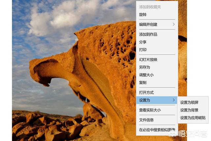211x141 pixels.
Task: Choose 设置为背景 in the submenu
Action: pyautogui.click(x=193, y=110)
